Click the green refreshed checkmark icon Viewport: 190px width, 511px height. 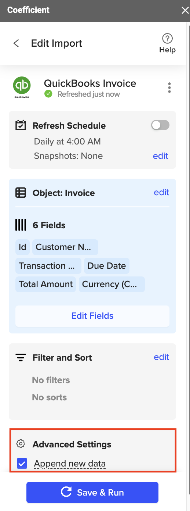[48, 94]
